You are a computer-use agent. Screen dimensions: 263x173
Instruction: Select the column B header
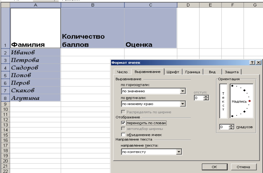92,5
